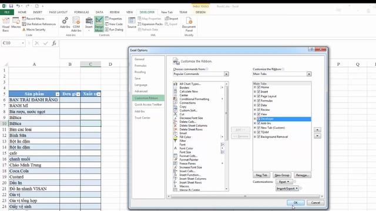Open Reset customizations dropdown

[x=284, y=182]
